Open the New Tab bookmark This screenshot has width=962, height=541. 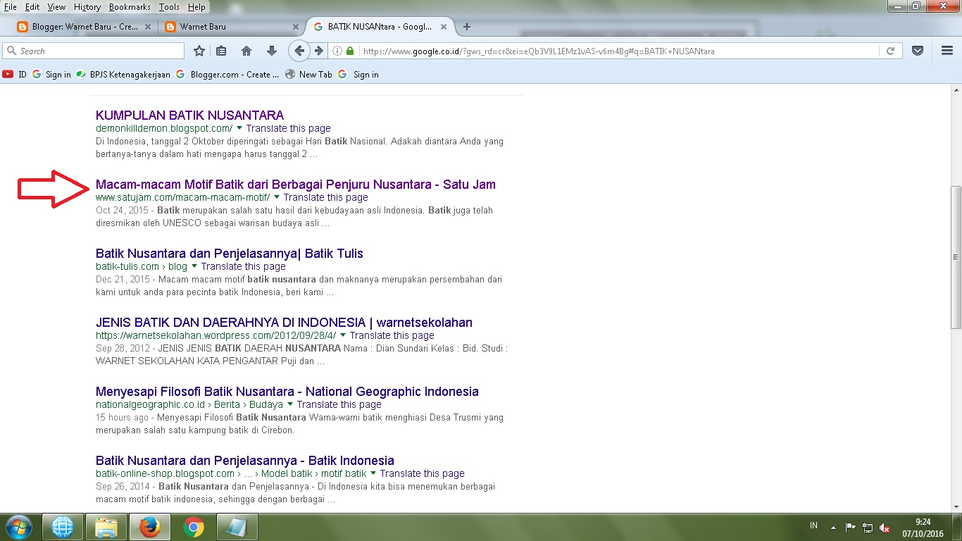click(x=308, y=74)
